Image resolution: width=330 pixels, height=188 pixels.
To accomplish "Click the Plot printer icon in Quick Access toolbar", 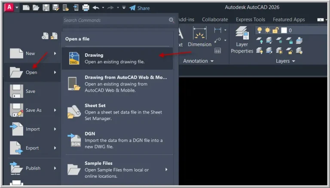I will pos(86,8).
